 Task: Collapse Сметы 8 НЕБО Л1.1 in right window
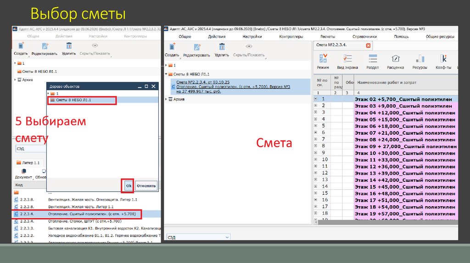point(166,74)
